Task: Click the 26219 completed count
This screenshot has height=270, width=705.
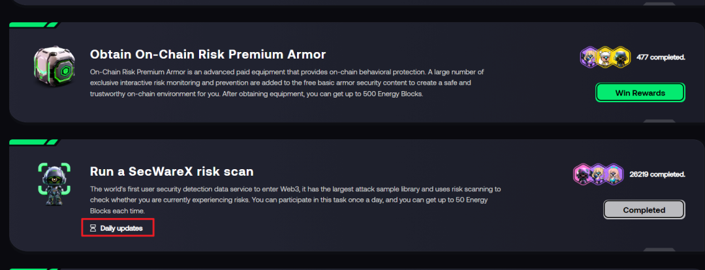Action: click(656, 174)
